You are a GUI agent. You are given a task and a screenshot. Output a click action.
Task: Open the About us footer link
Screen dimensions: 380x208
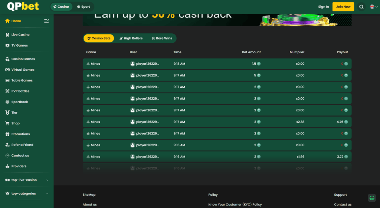coord(90,205)
